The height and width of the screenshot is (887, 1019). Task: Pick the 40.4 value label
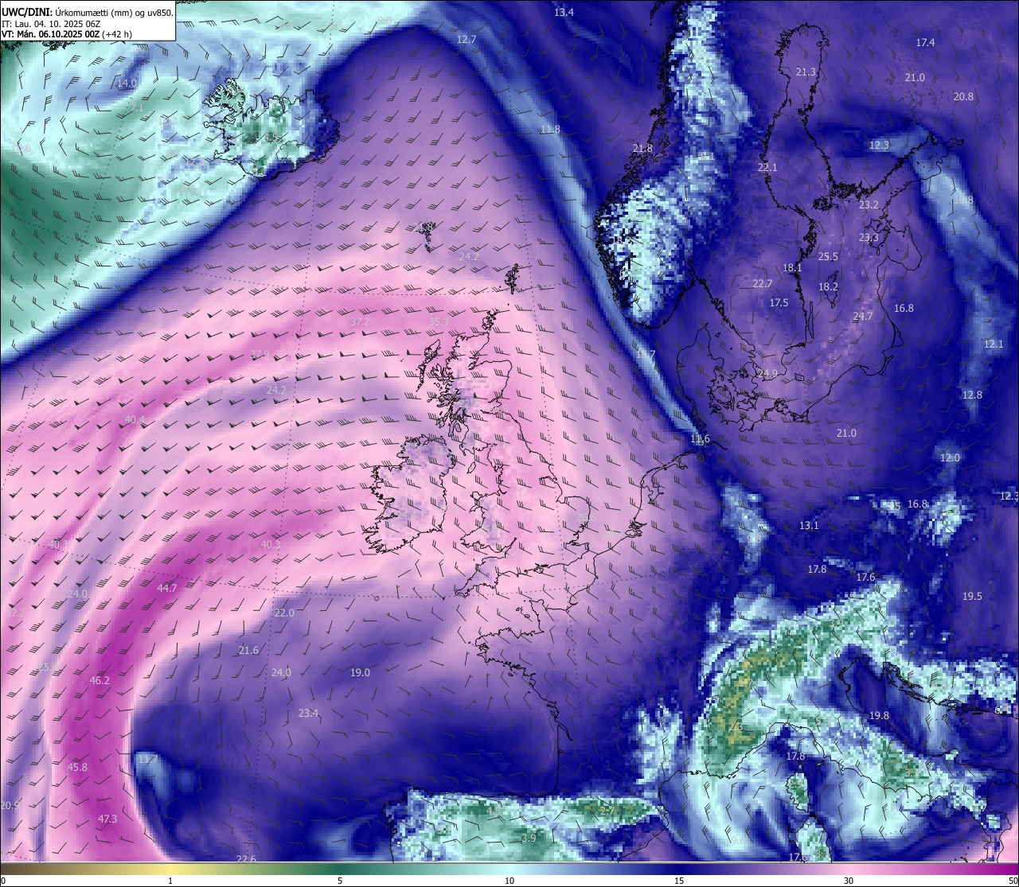pos(135,419)
